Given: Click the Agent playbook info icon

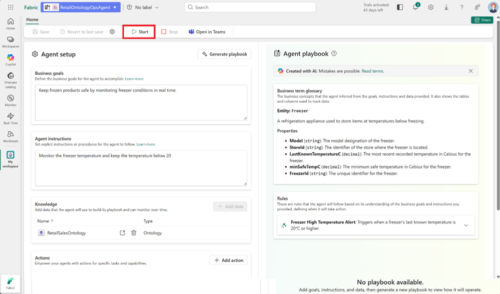Looking at the screenshot, I should (334, 53).
